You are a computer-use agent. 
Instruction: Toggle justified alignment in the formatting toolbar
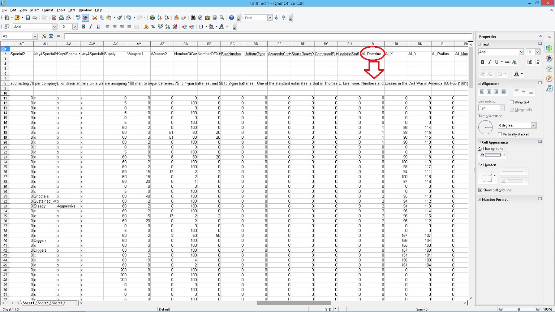coord(129,27)
